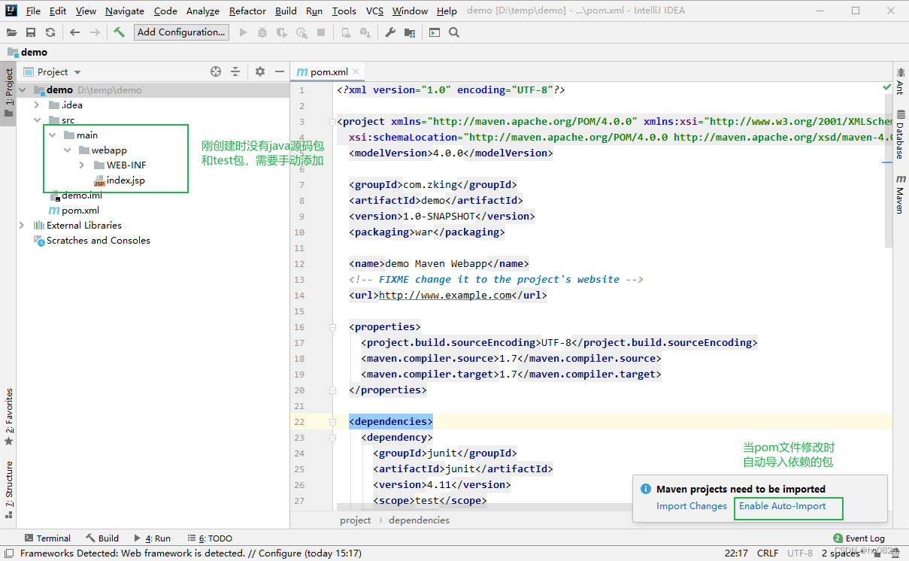This screenshot has height=561, width=909.
Task: Collapse all in Project panel
Action: point(235,71)
